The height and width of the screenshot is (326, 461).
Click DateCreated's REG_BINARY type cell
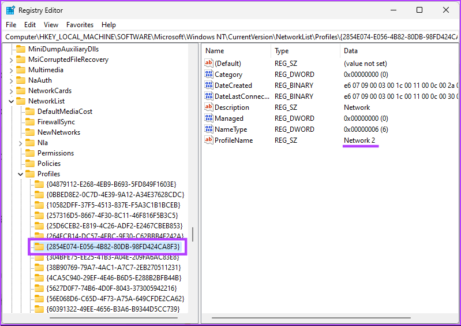[x=294, y=86]
